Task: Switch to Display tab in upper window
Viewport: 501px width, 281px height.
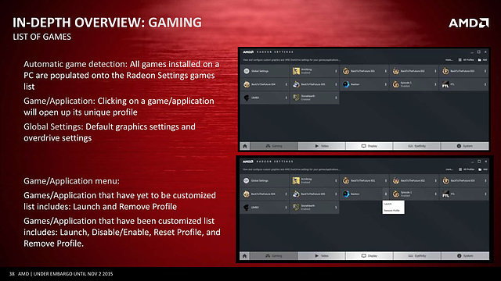Action: (369, 146)
